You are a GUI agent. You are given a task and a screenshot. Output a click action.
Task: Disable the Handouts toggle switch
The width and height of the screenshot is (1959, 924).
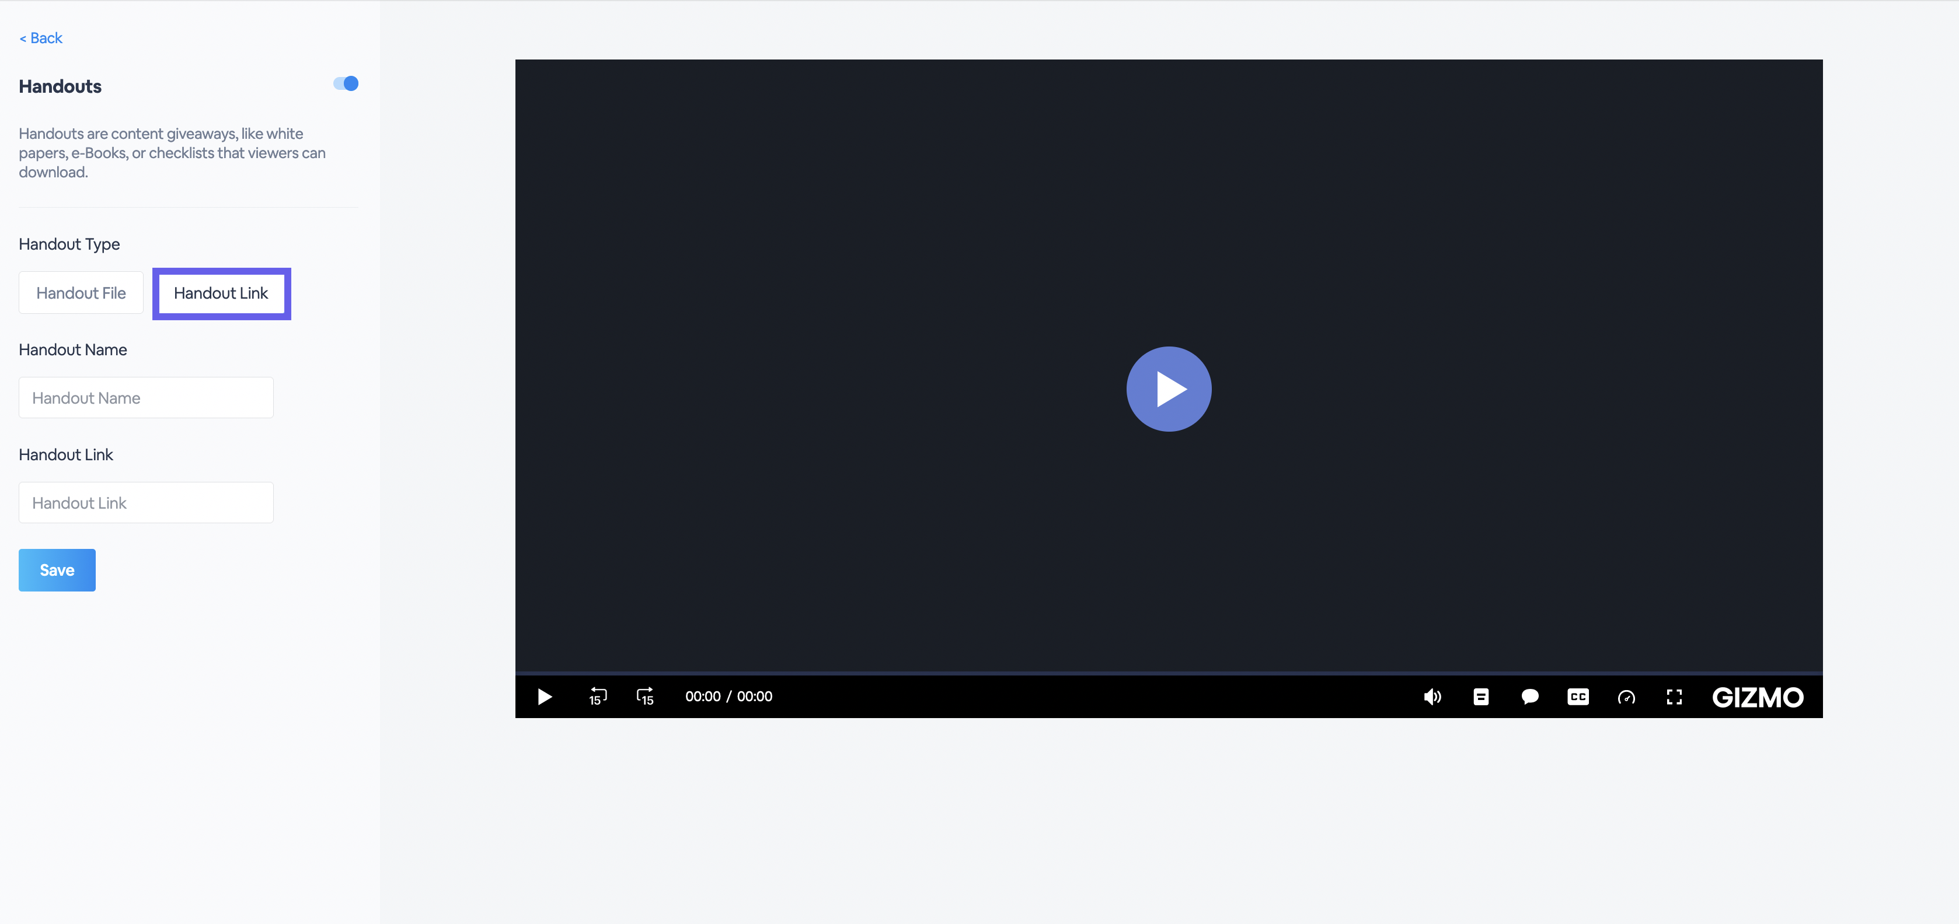(x=346, y=83)
